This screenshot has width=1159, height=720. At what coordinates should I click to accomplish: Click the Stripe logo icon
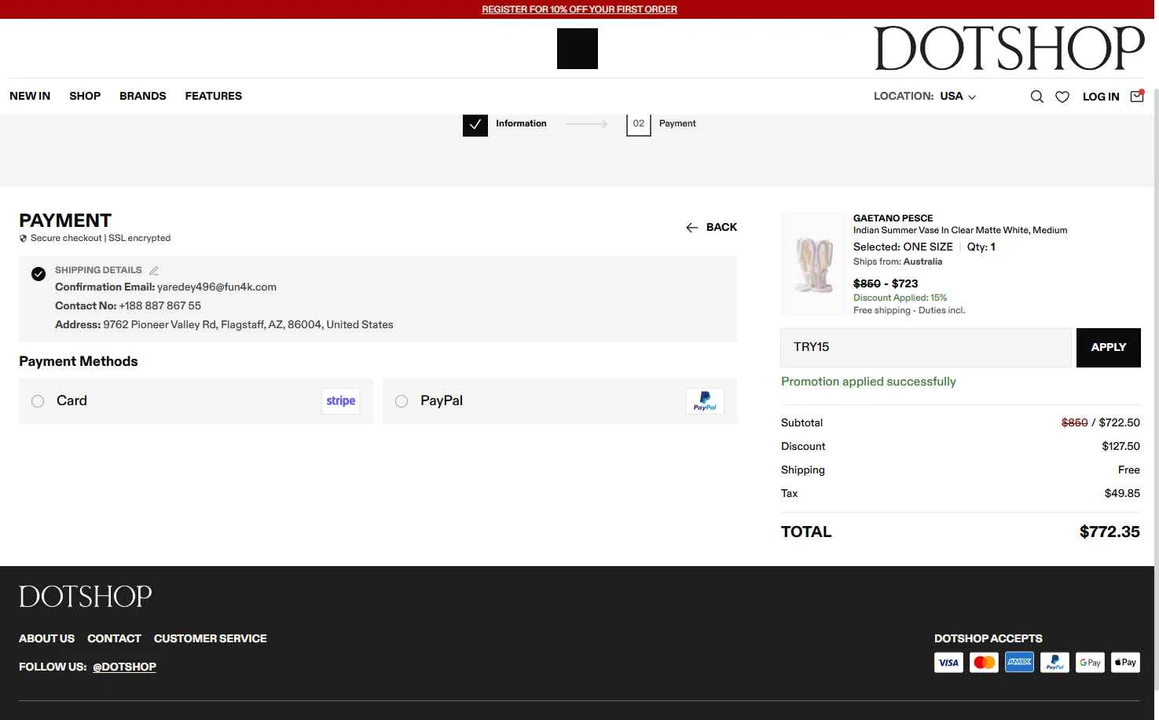(341, 400)
